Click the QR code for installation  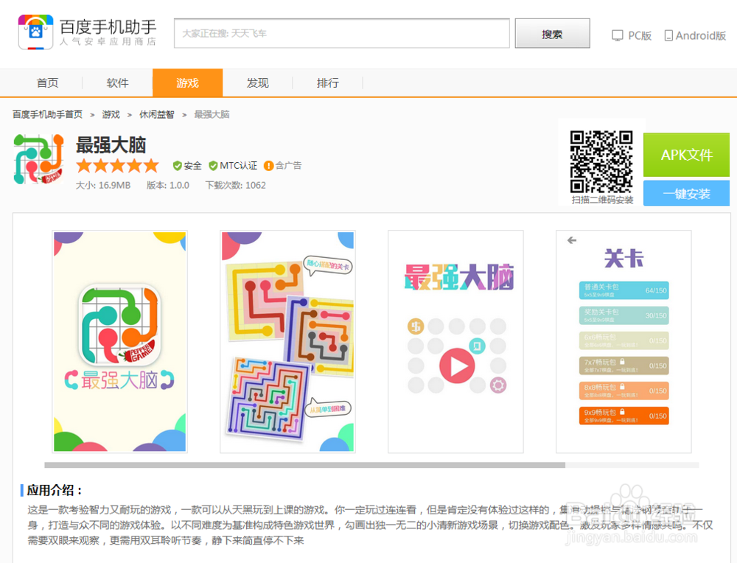pyautogui.click(x=601, y=161)
